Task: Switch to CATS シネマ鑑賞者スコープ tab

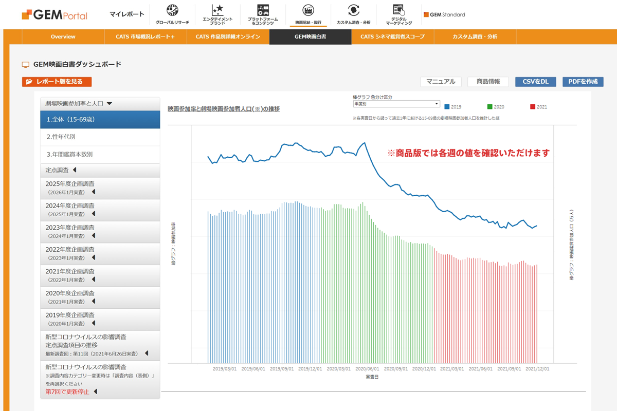Action: 392,37
